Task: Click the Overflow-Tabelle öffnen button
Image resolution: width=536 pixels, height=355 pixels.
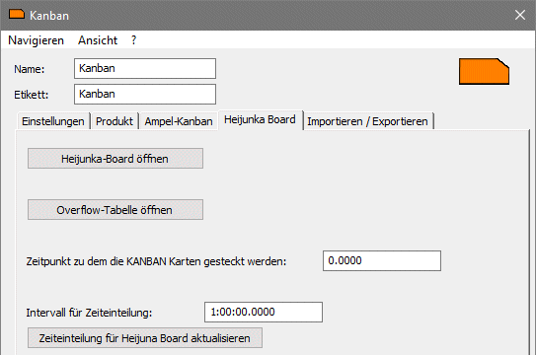Action: [115, 210]
